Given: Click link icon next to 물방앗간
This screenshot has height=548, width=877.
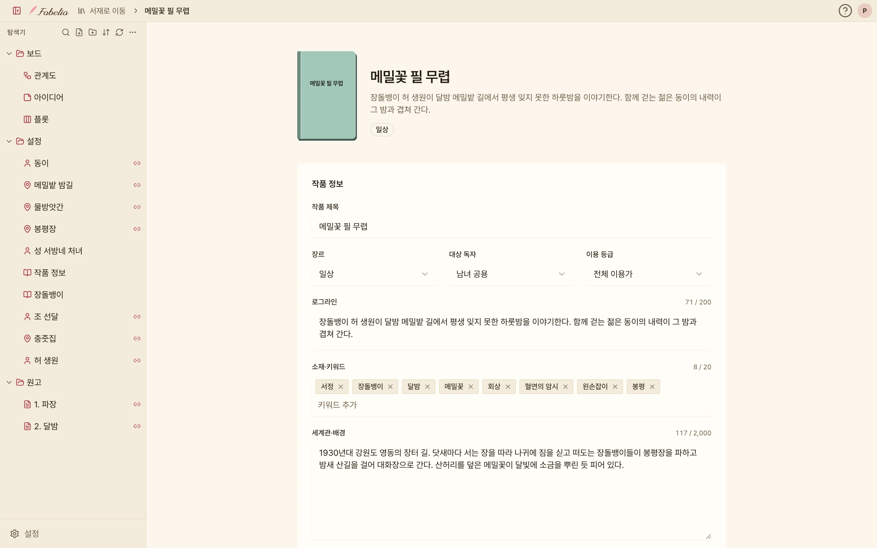Looking at the screenshot, I should 137,207.
